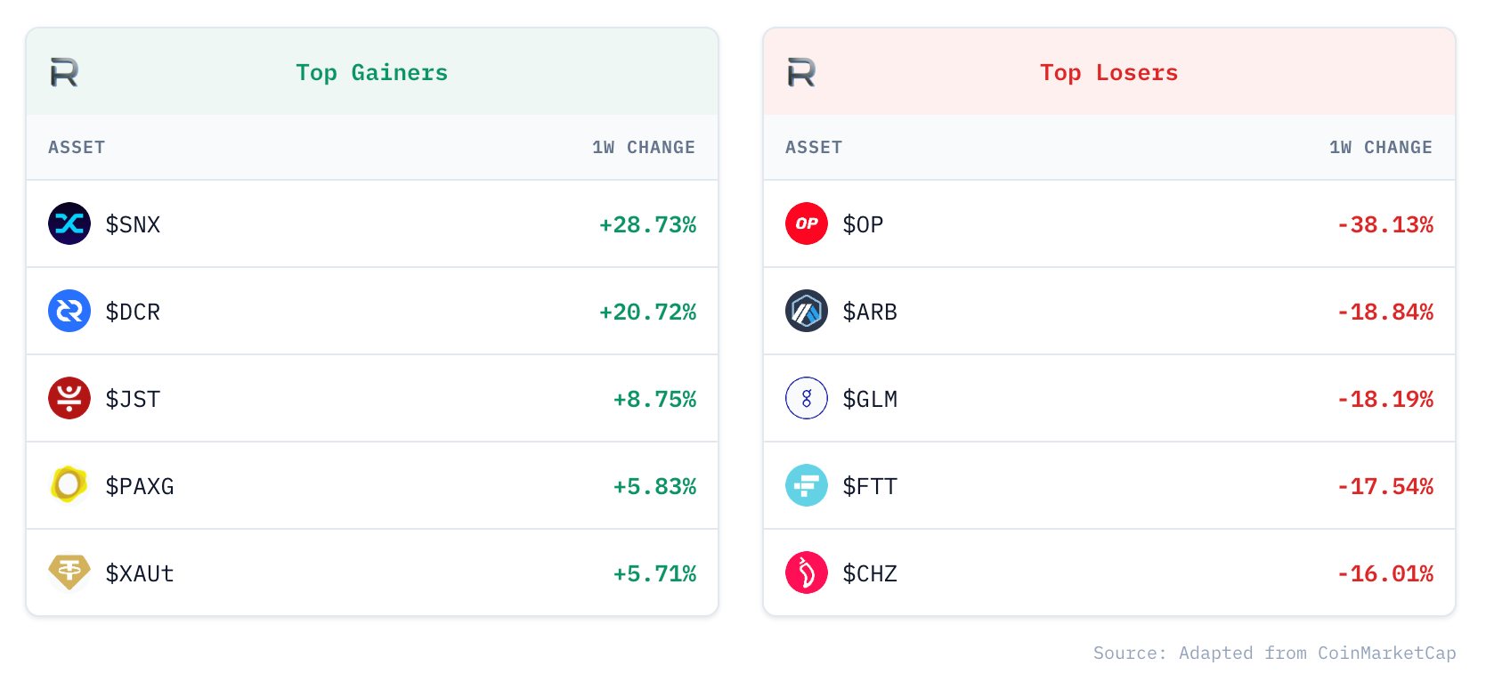
Task: Select the $FTT ticker text
Action: [870, 486]
